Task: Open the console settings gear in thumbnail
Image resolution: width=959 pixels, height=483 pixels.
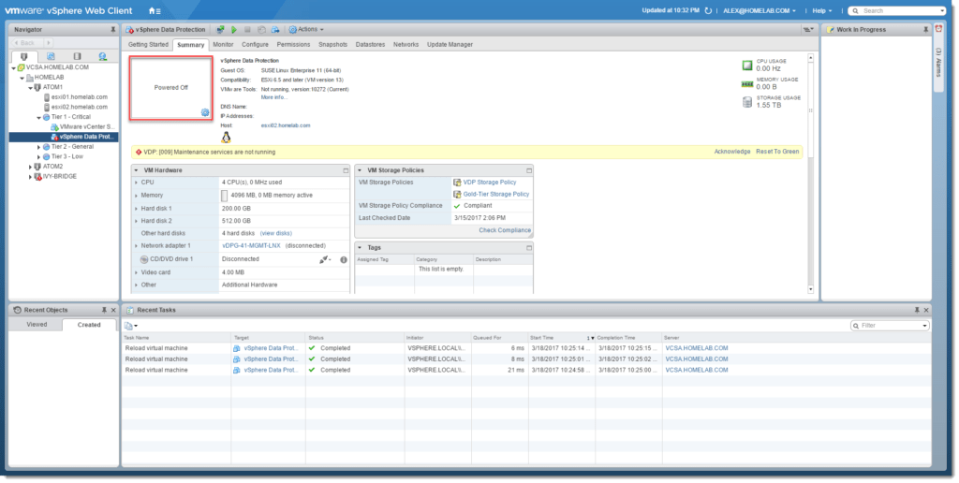Action: point(205,112)
